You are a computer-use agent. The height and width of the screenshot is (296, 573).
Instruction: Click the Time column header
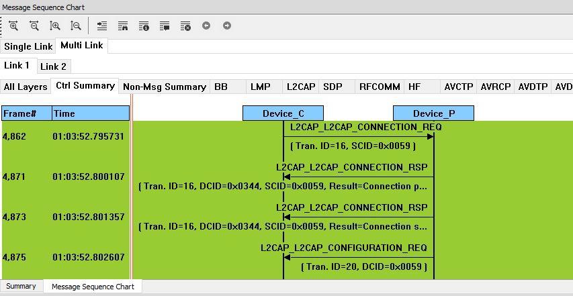point(91,113)
